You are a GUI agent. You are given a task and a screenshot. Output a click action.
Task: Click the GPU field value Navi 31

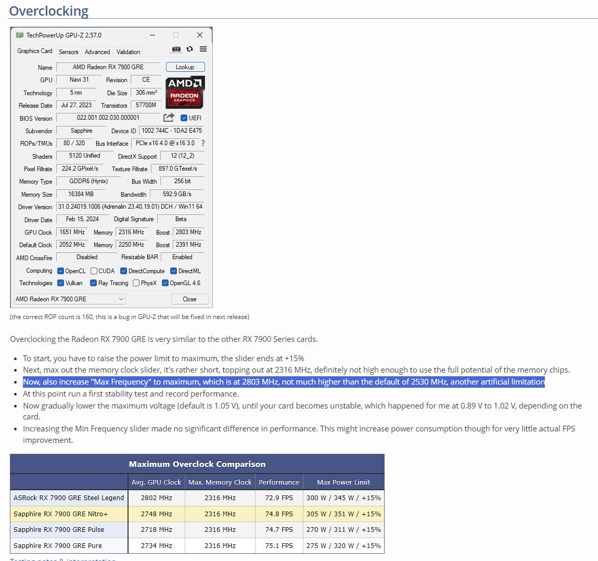tap(79, 80)
